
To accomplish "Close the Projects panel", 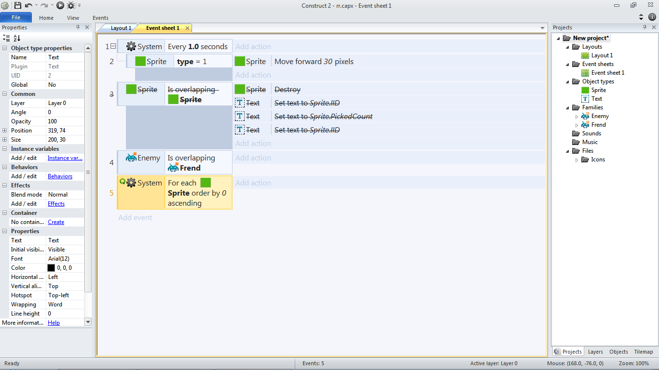I will coord(653,27).
